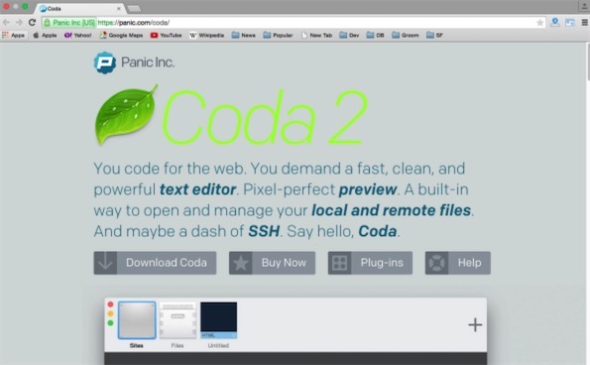Expand the SF bookmarks folder

[434, 35]
